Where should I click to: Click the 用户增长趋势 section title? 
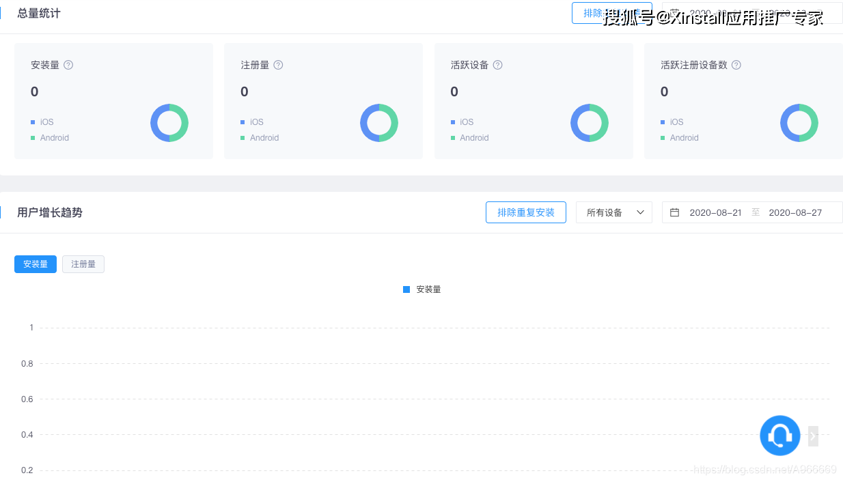50,212
